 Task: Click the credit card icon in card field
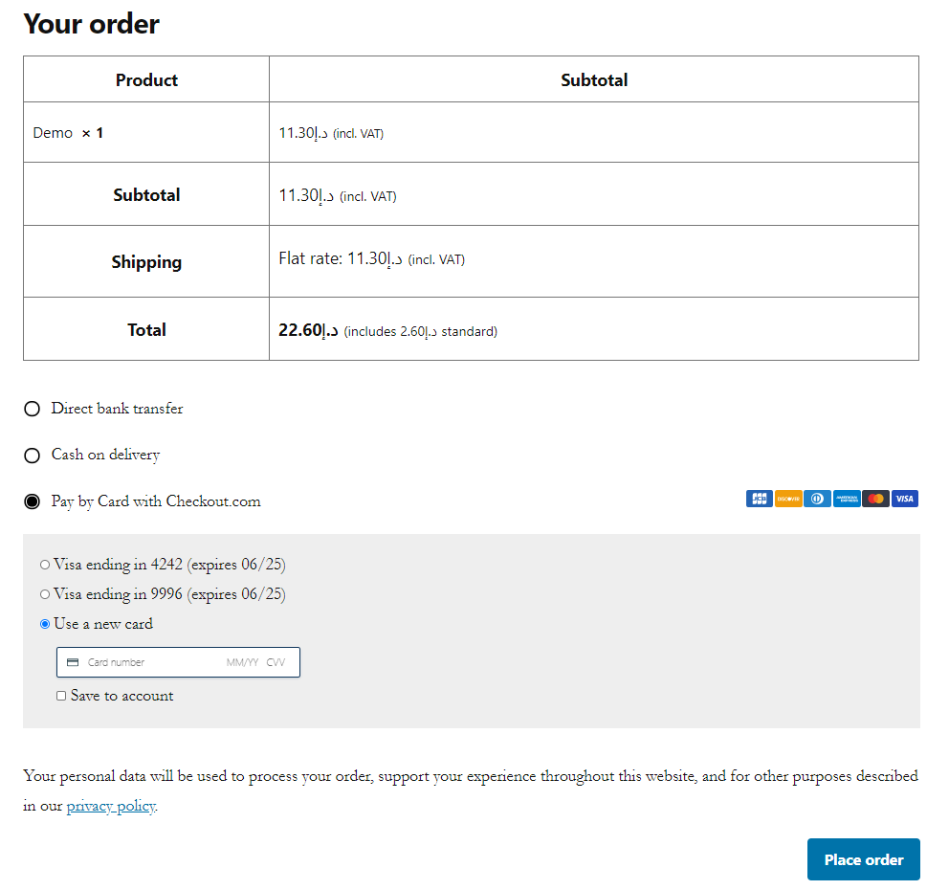click(x=73, y=662)
